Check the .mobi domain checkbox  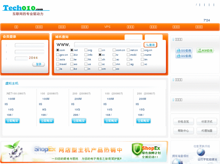pyautogui.click(x=128, y=55)
